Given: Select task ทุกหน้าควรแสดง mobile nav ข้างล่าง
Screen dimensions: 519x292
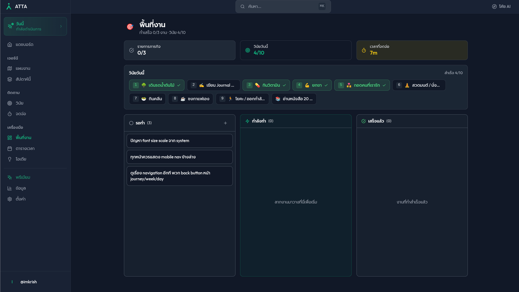Looking at the screenshot, I should (180, 157).
